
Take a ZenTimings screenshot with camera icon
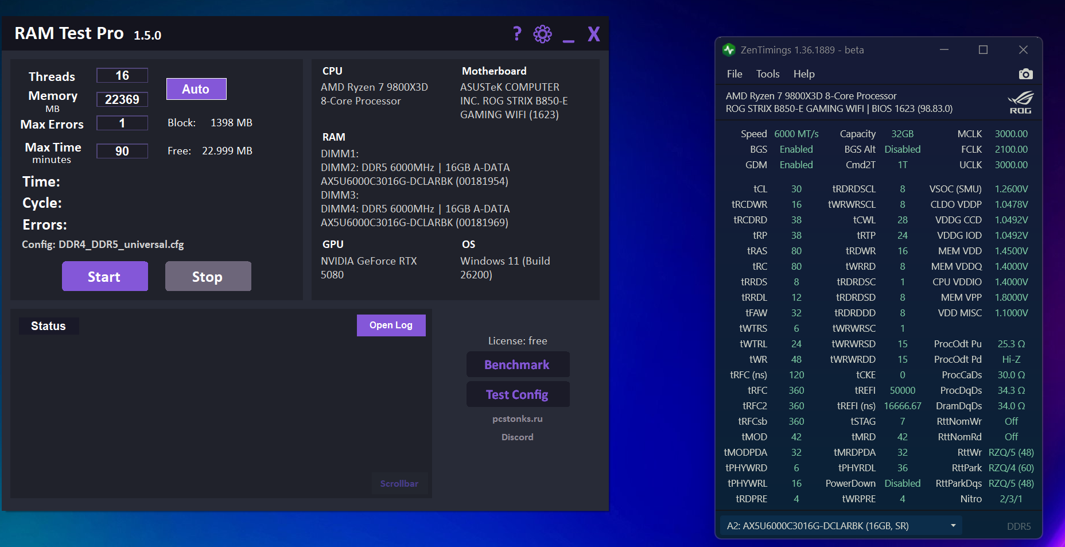tap(1026, 74)
